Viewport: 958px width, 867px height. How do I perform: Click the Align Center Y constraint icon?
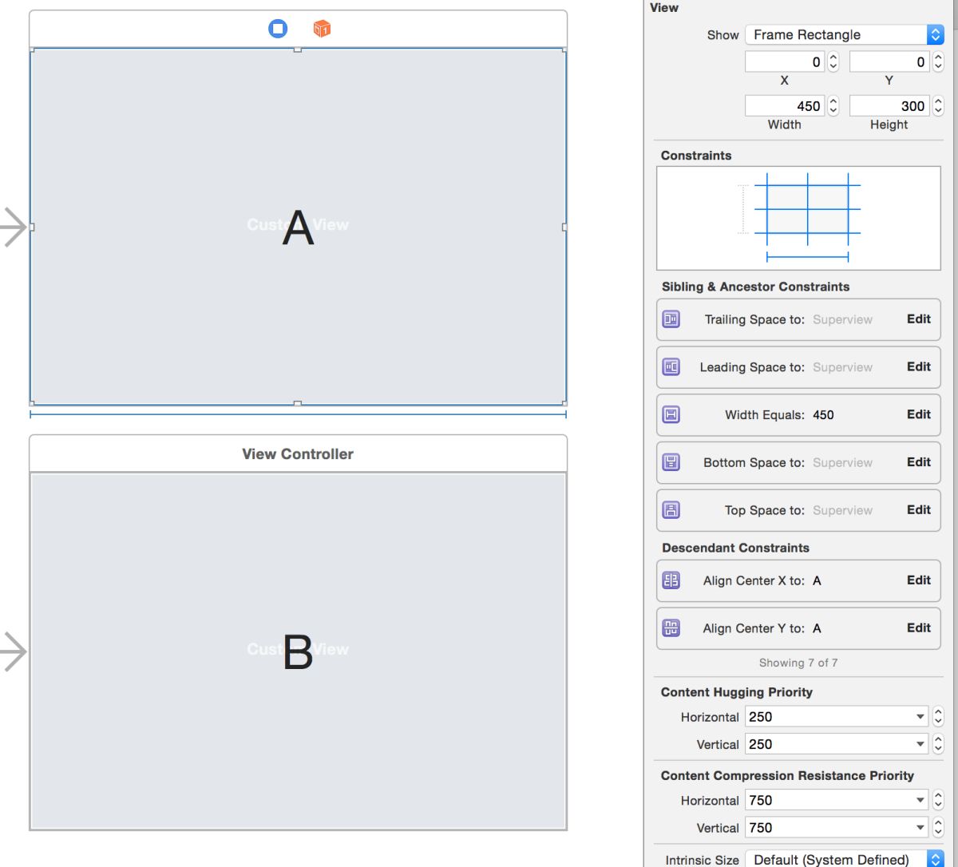click(x=671, y=628)
